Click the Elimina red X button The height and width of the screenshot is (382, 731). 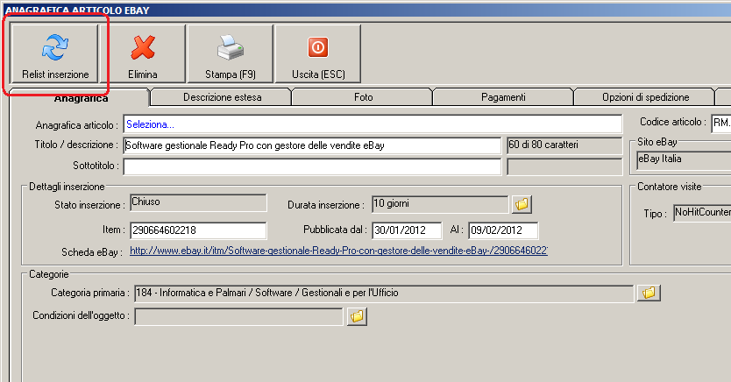point(142,54)
